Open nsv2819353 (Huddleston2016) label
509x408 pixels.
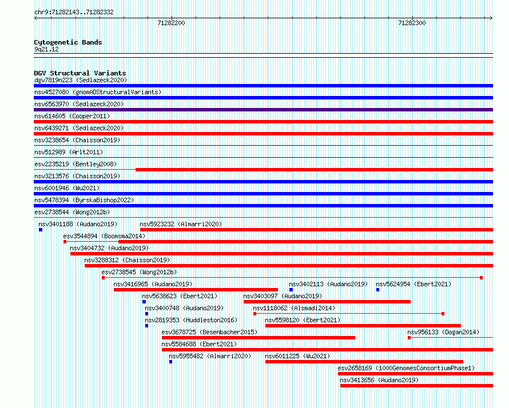click(x=191, y=320)
